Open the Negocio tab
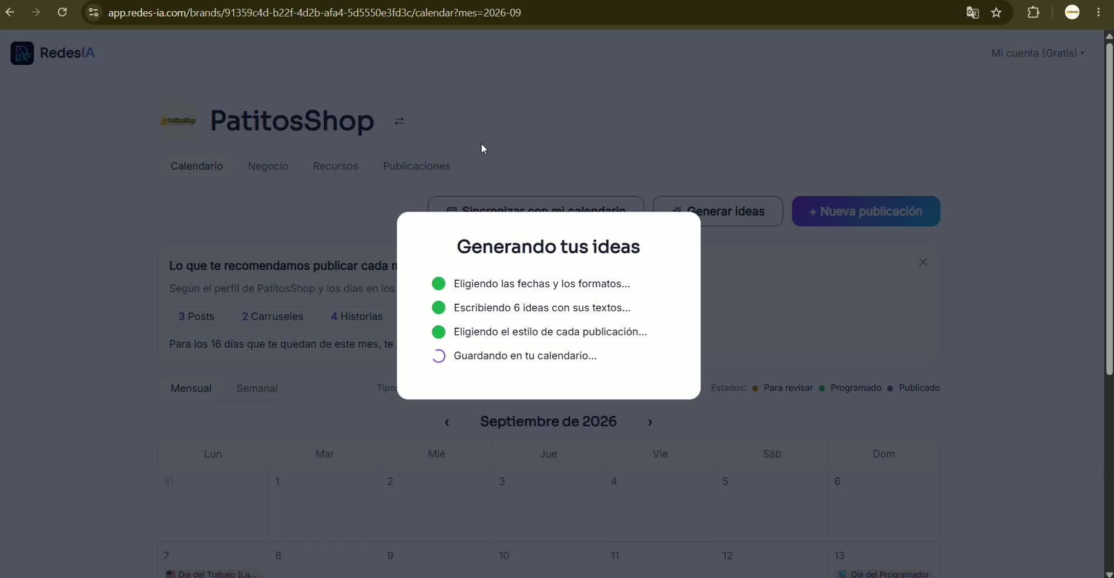Screen dimensions: 1114x578 coord(268,166)
